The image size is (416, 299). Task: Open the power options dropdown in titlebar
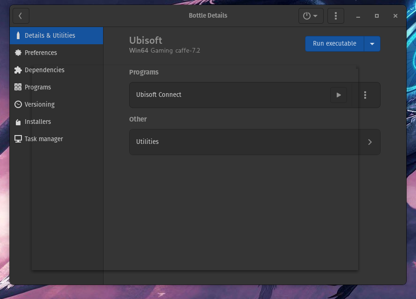[311, 15]
